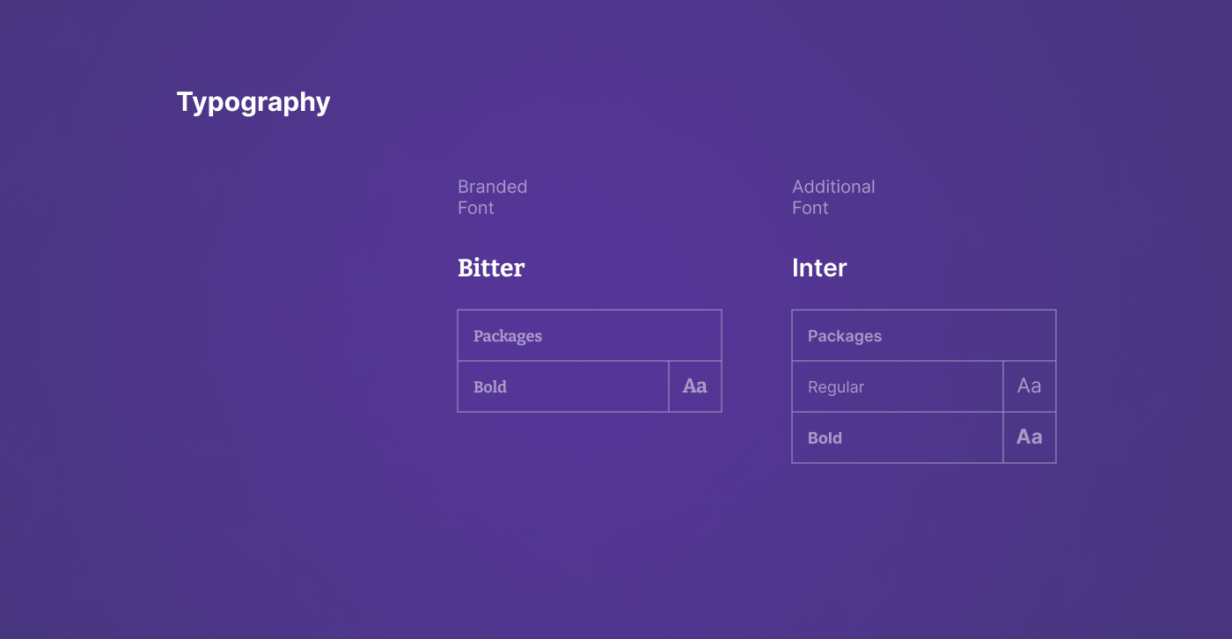Click the word Additional above Inter
Screen dimensions: 1232x639
click(x=833, y=187)
